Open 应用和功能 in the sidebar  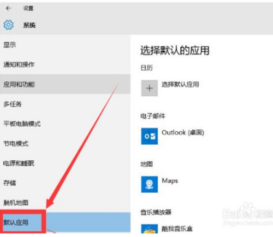click(x=65, y=84)
